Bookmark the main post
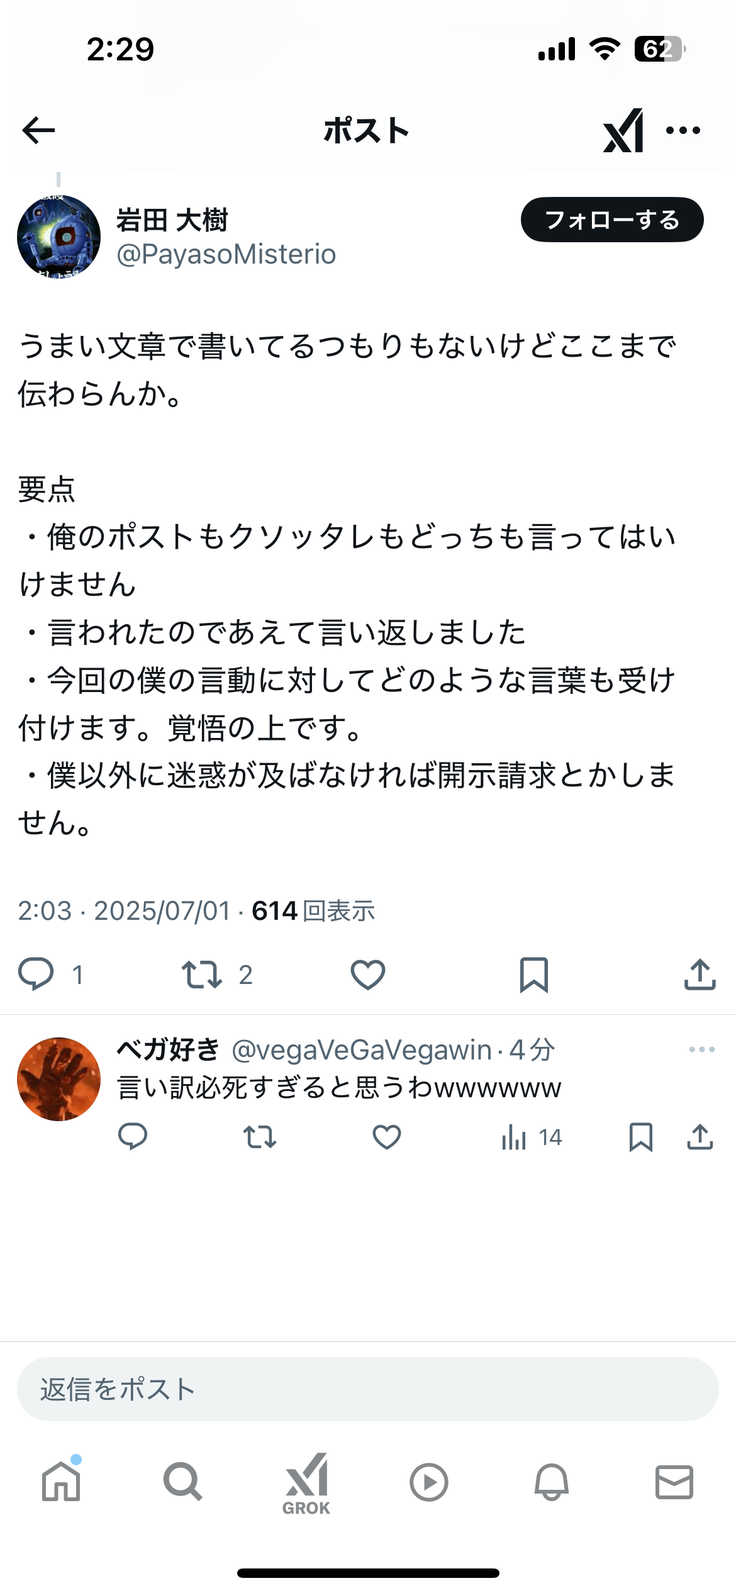This screenshot has height=1593, width=736. [x=534, y=975]
